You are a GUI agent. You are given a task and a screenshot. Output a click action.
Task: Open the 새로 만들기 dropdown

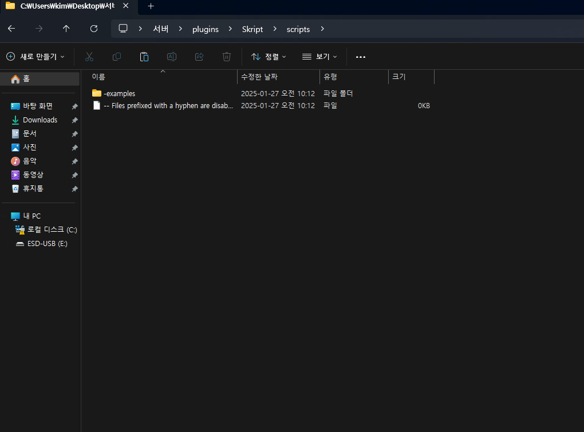(x=35, y=57)
